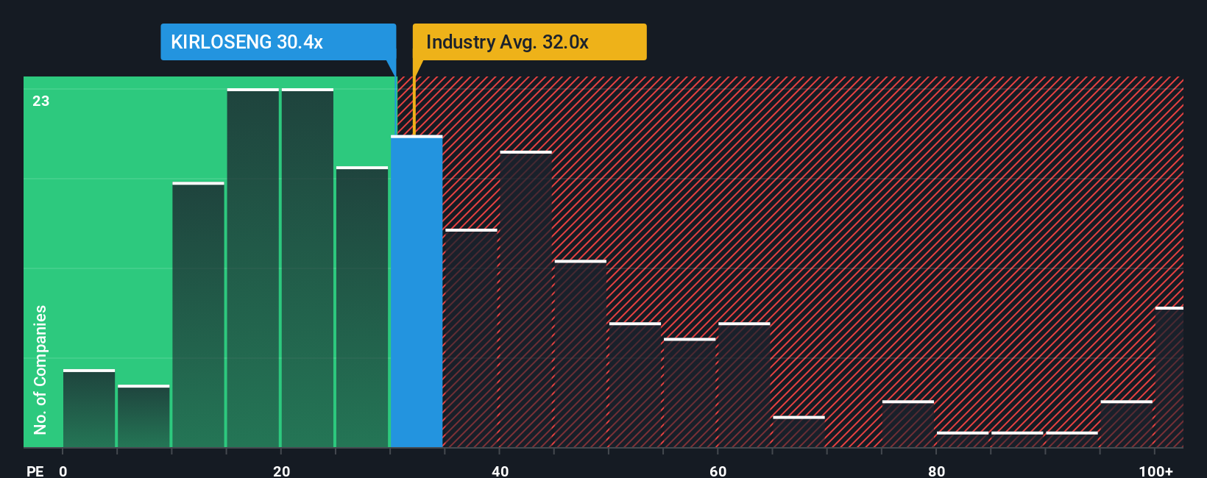Click the x-axis label 40

[x=500, y=471]
